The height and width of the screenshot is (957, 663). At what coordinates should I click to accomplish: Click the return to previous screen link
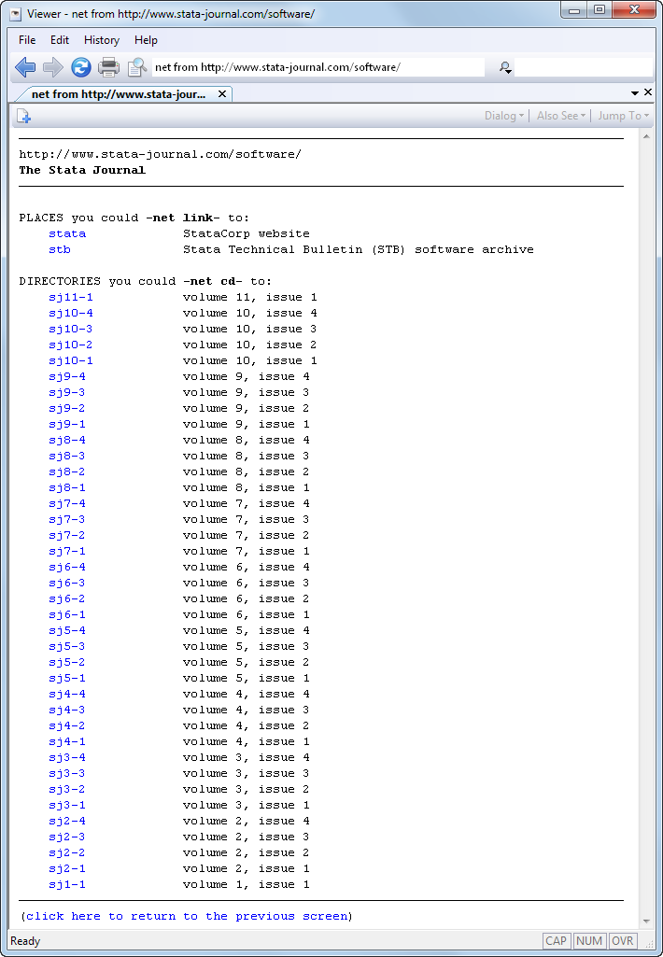click(187, 916)
